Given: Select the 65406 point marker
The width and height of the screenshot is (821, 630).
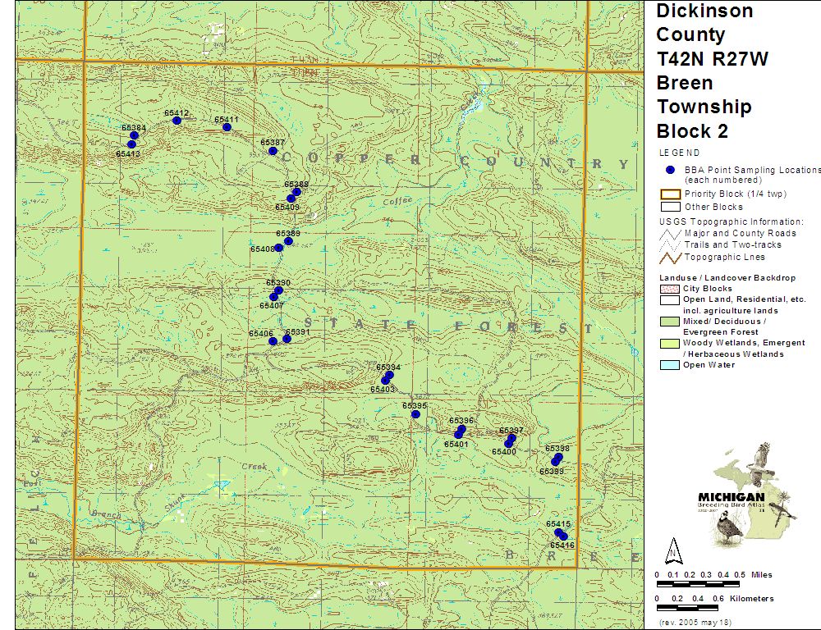Looking at the screenshot, I should pyautogui.click(x=273, y=341).
